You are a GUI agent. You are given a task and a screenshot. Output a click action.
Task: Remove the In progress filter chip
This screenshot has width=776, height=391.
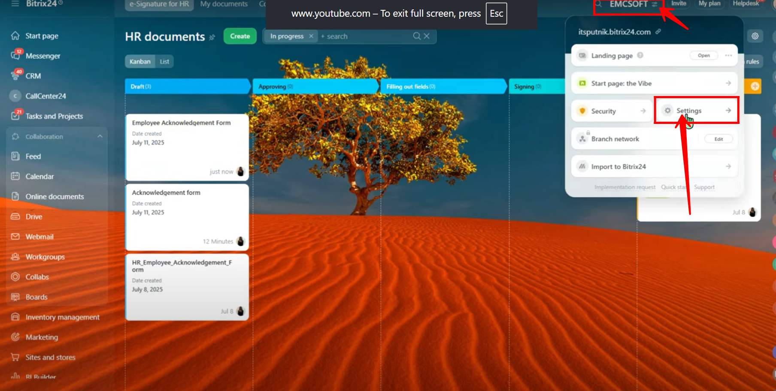point(311,36)
